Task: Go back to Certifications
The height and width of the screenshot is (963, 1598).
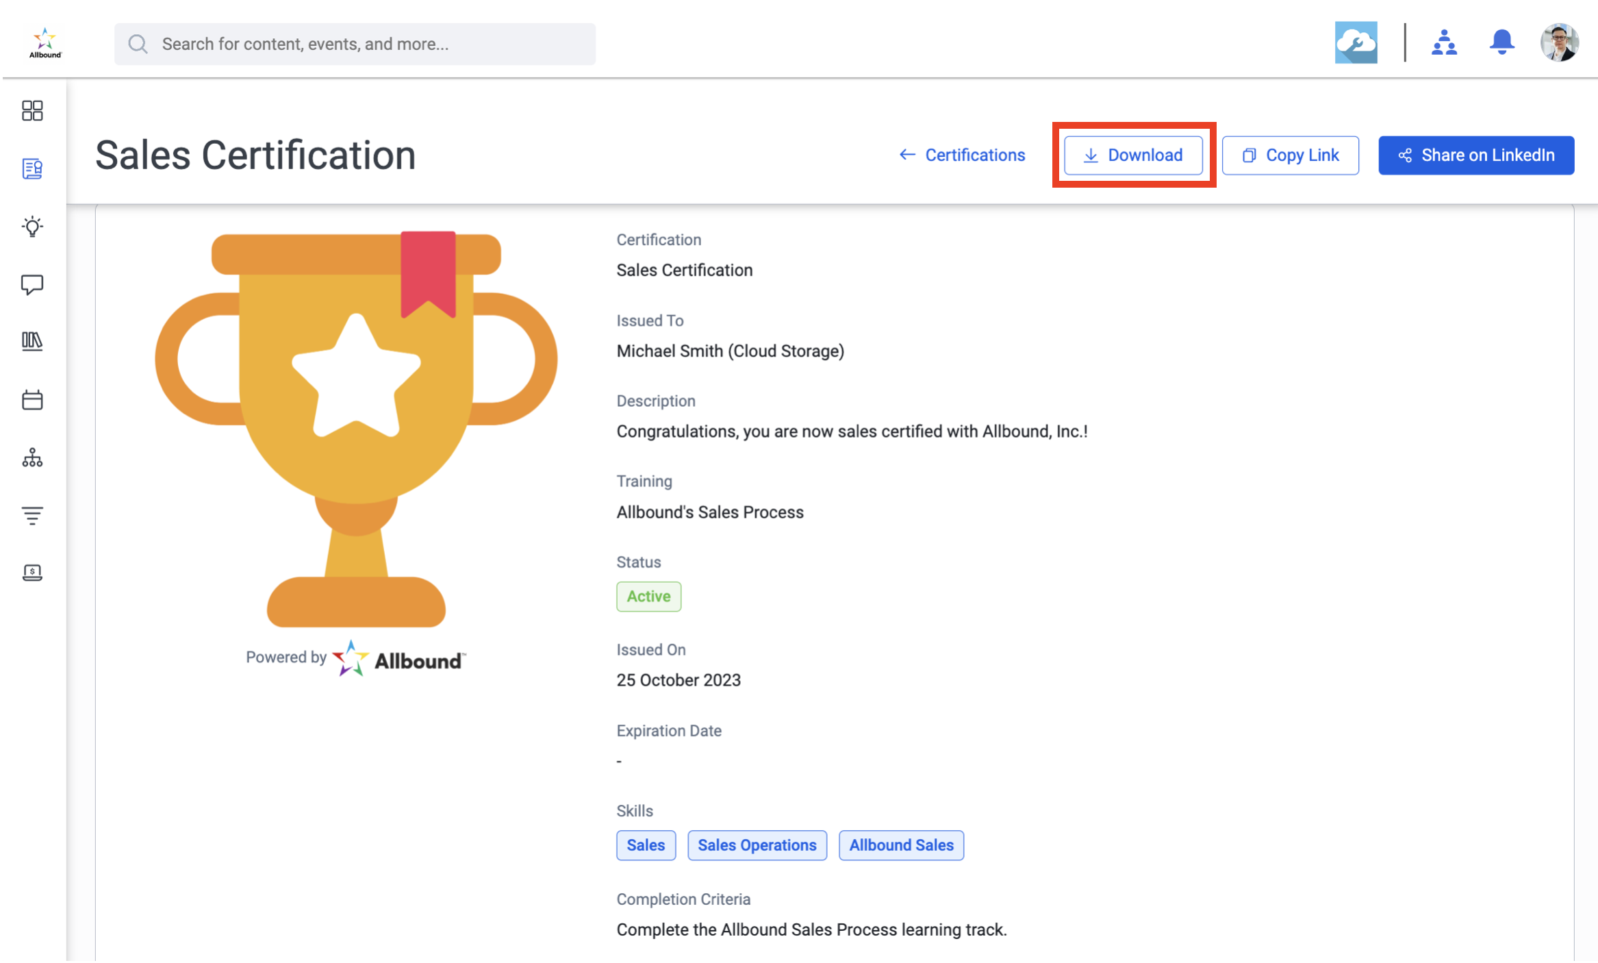Action: point(962,155)
